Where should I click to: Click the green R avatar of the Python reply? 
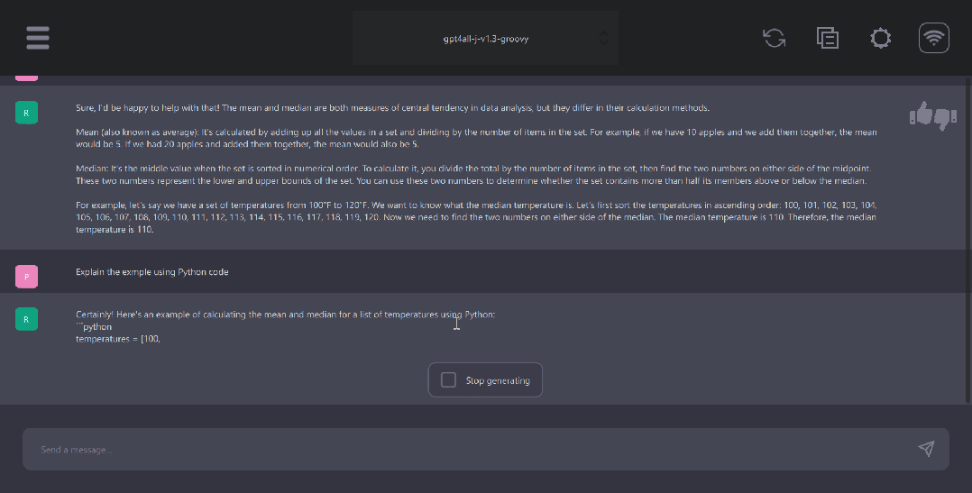pos(27,318)
